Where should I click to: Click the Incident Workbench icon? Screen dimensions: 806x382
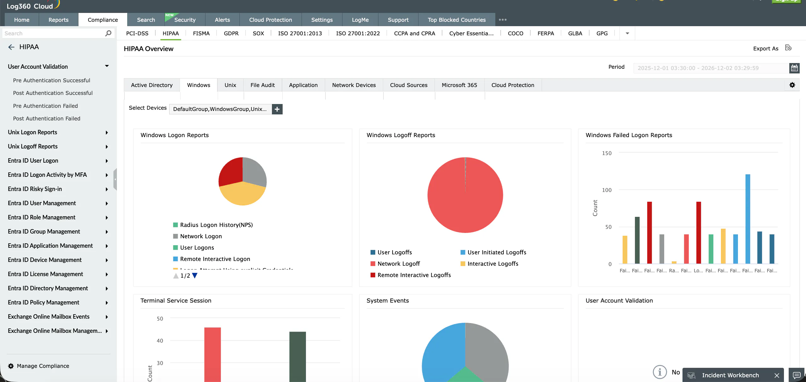(x=691, y=375)
